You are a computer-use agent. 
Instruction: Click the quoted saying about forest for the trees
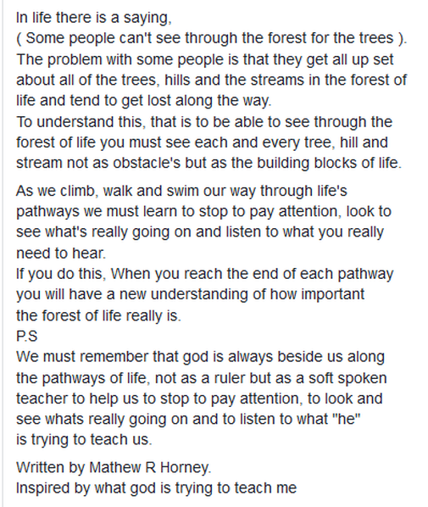[211, 38]
